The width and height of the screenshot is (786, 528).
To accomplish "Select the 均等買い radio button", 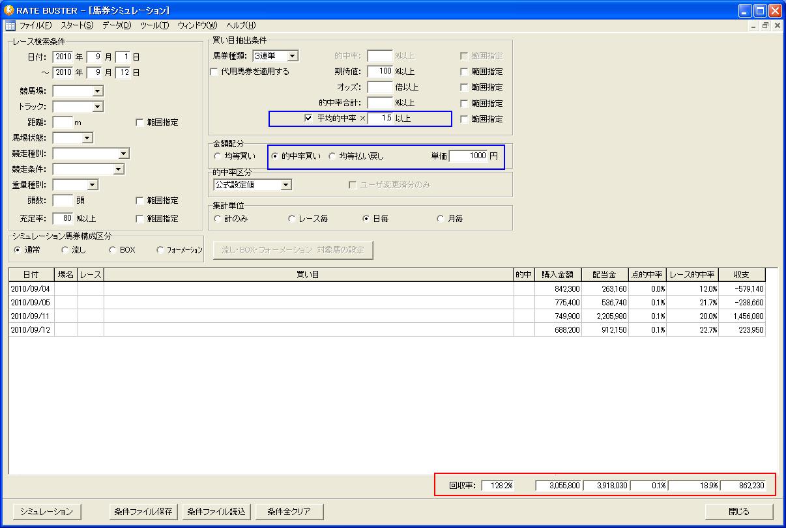I will [218, 156].
